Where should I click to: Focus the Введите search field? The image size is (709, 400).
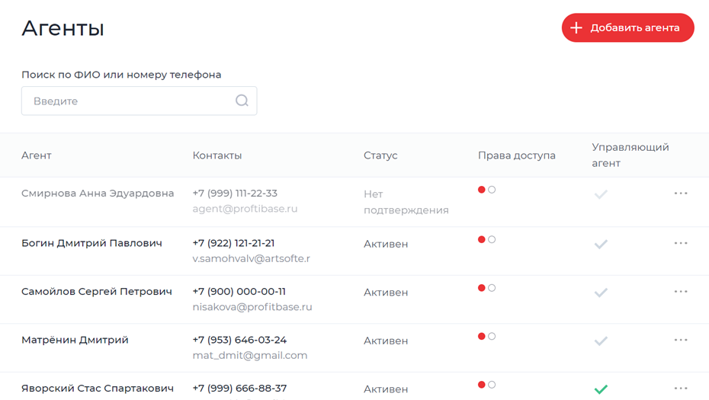point(139,101)
